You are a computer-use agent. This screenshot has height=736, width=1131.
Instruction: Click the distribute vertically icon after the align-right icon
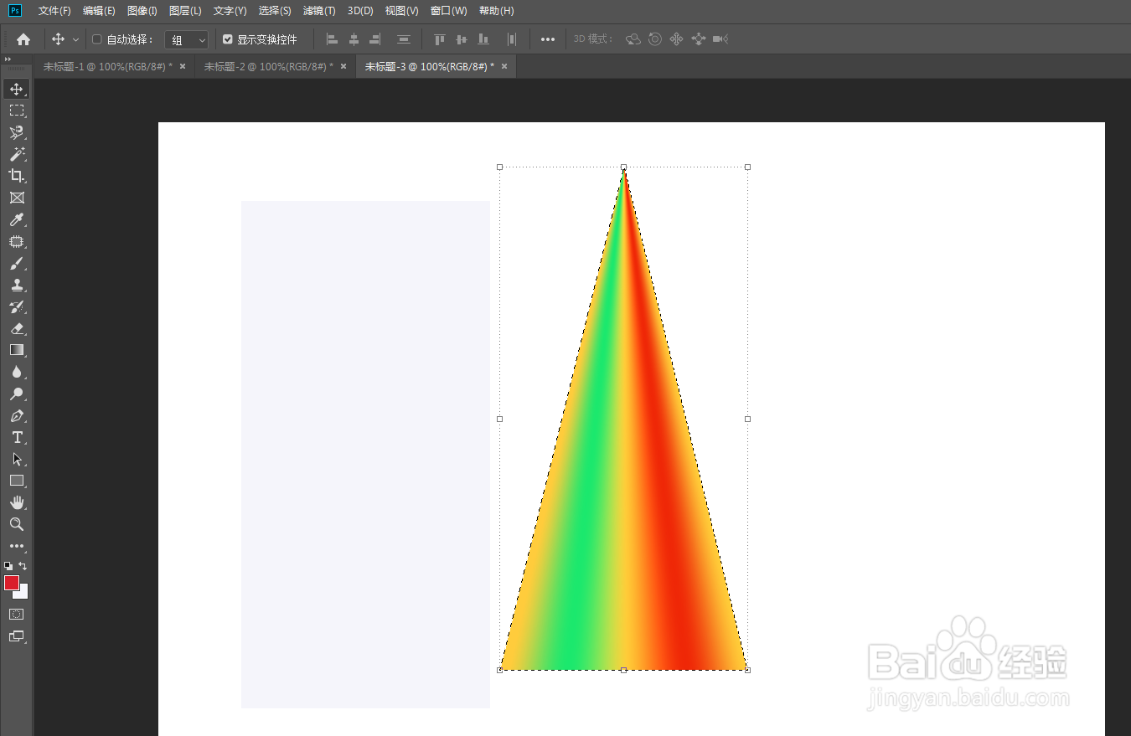(404, 39)
